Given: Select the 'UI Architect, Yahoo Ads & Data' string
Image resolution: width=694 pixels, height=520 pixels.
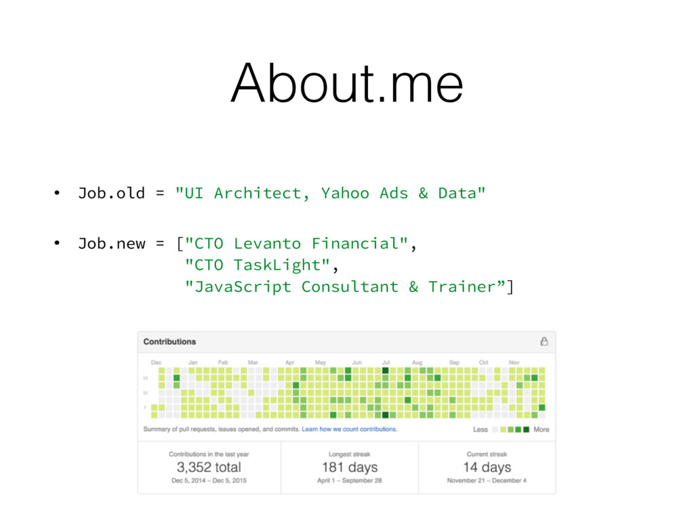Looking at the screenshot, I should click(330, 193).
